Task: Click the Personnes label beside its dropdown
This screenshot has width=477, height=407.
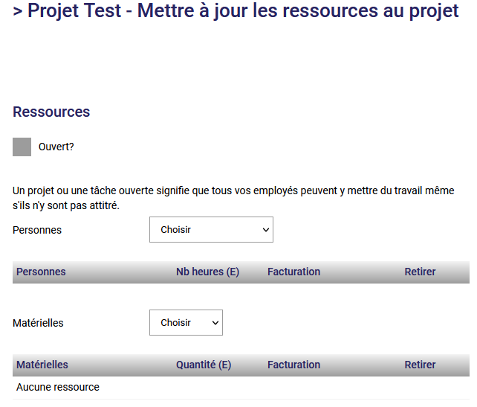Action: pyautogui.click(x=37, y=230)
